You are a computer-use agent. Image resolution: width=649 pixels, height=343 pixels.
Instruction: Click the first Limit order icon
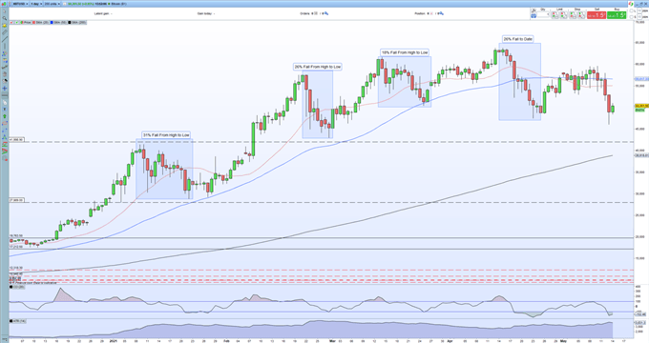click(555, 15)
